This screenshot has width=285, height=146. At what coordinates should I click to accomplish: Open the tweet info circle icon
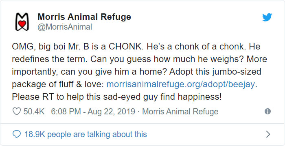pos(267,112)
